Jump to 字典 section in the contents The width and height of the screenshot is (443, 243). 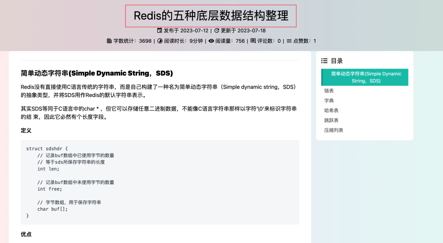(x=329, y=101)
